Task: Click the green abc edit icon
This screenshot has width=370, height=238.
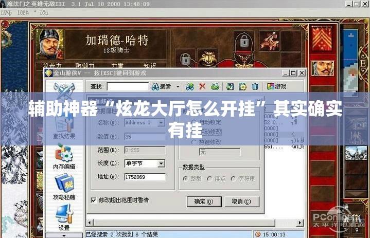Action: (215, 87)
